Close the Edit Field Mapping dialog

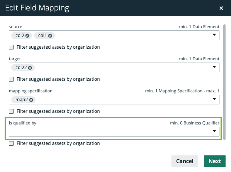point(221,8)
